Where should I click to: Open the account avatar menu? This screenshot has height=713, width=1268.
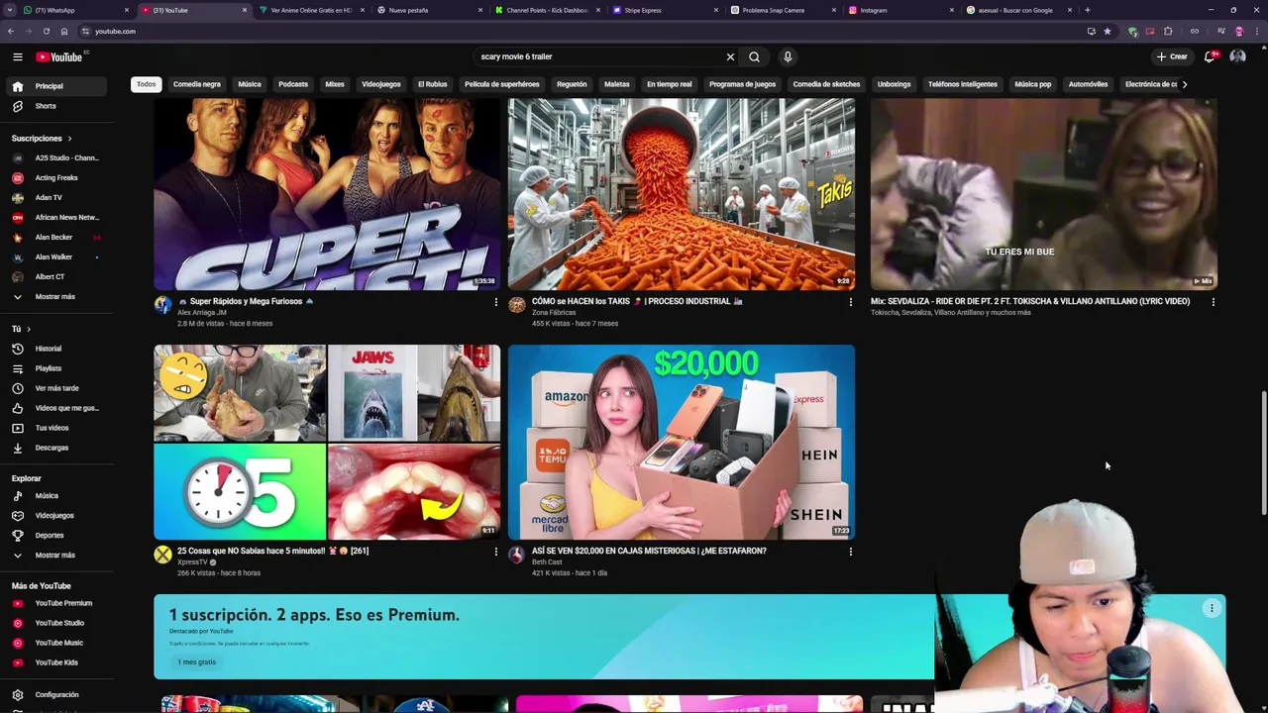point(1237,56)
